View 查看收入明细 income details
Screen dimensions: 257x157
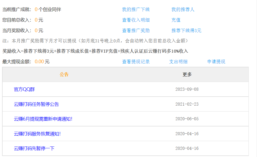[136, 20]
